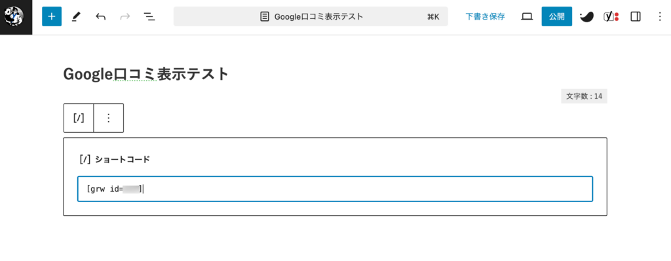Click the ⌘K shortcut hint

[433, 16]
